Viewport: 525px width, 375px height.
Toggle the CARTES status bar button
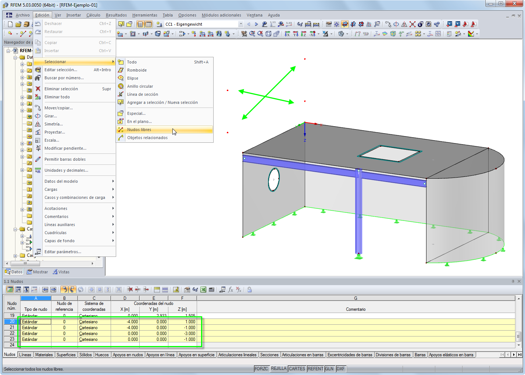coord(297,369)
